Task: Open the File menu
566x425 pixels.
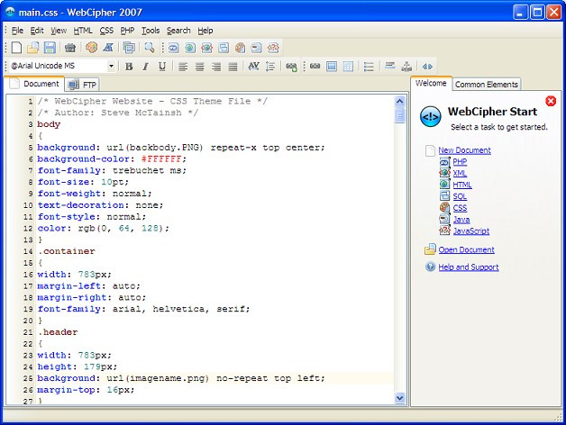Action: point(17,31)
